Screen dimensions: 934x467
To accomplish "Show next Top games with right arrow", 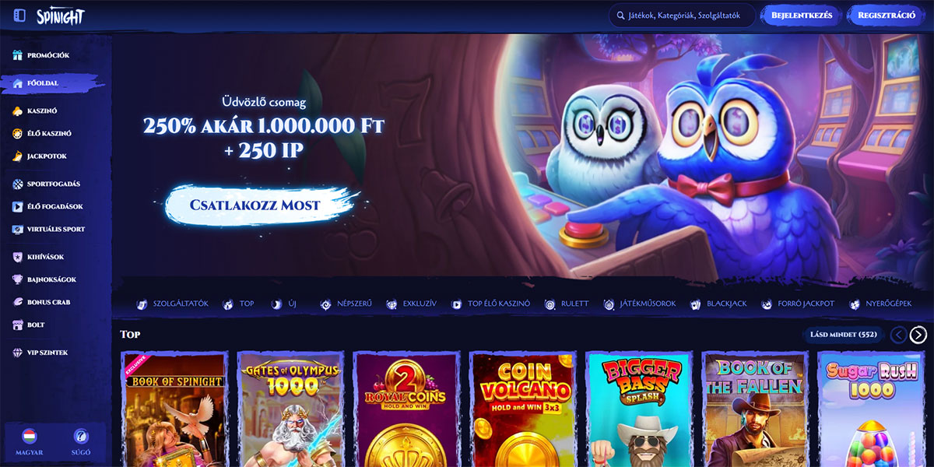I will point(918,335).
